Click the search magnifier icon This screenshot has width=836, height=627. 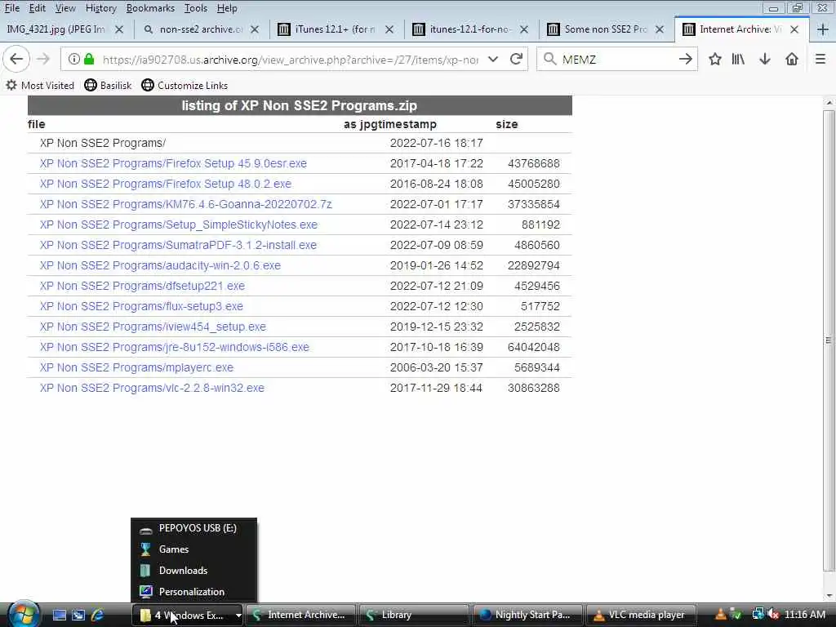click(x=549, y=59)
